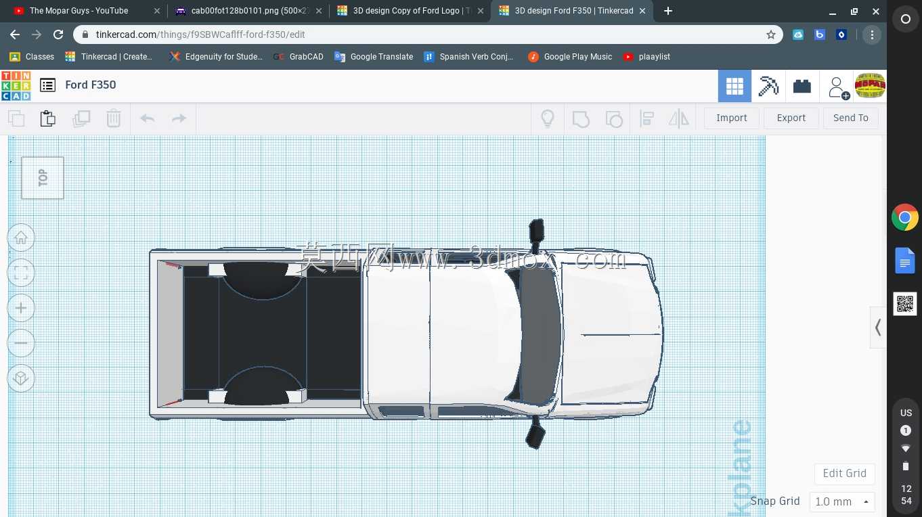Open the Blocks pickaxe mode
Viewport: 922px width, 517px height.
768,86
